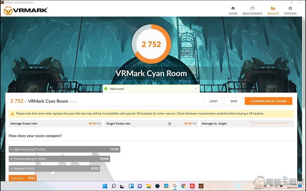
Task: Click the warning triangle in the yellow notice
Action: pos(13,114)
